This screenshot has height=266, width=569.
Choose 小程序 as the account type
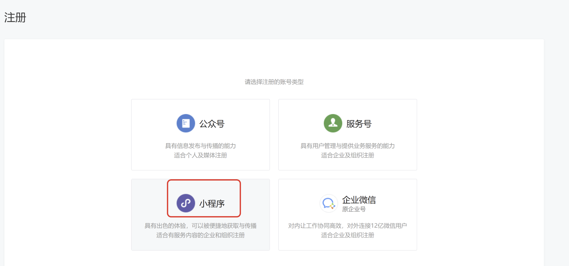click(x=212, y=204)
